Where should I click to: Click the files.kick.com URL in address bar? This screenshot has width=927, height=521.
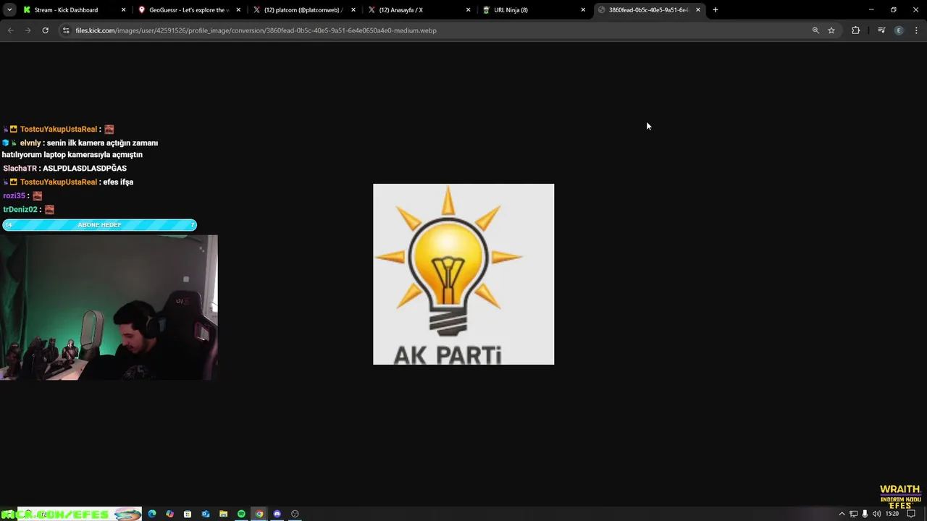click(x=256, y=30)
